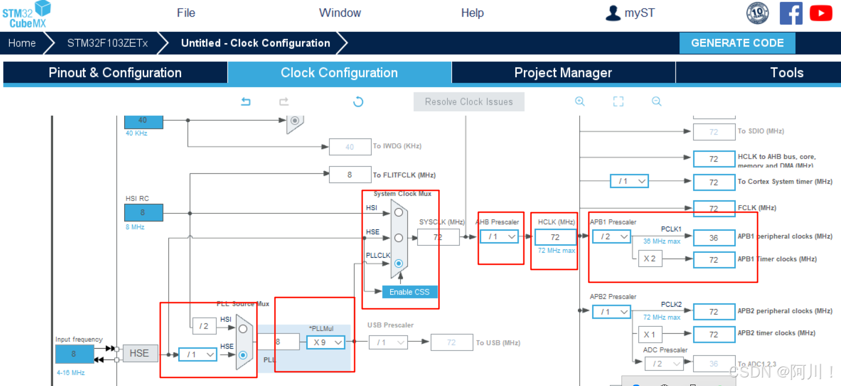This screenshot has height=386, width=841.
Task: Click APB2 peripheral clocks 72 value box
Action: point(714,312)
